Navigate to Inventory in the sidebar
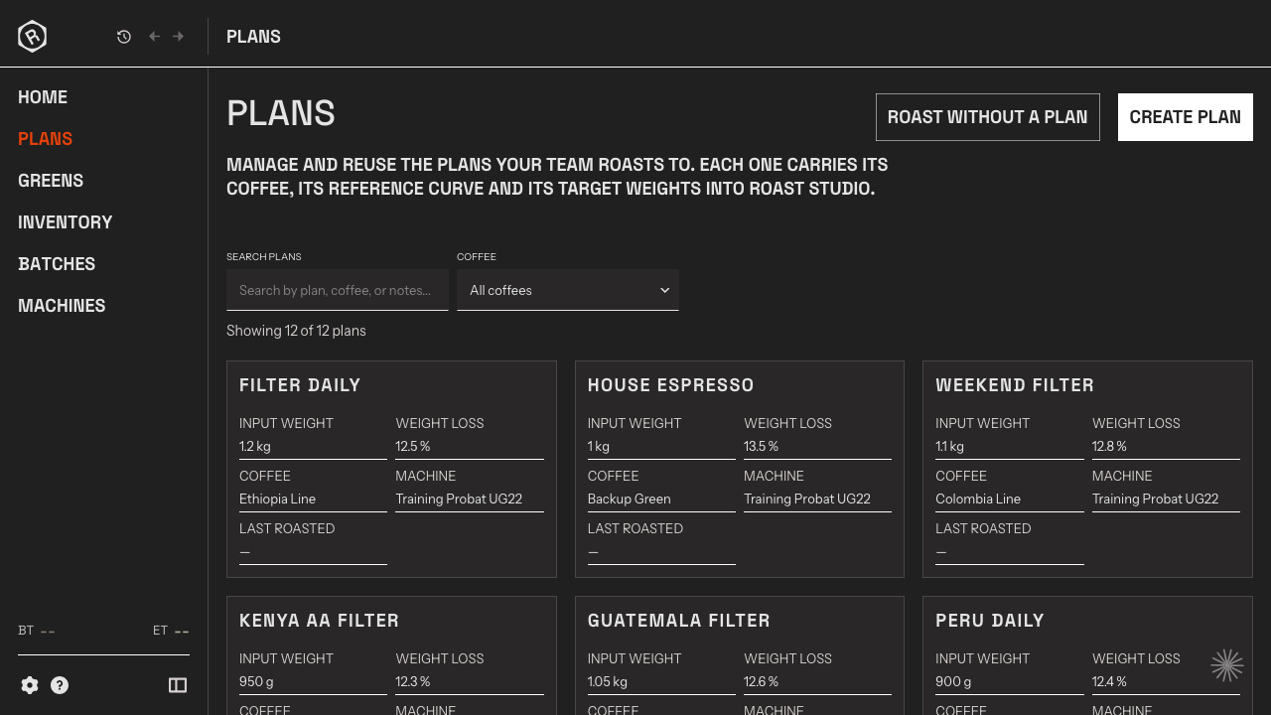This screenshot has height=715, width=1271. coord(66,222)
